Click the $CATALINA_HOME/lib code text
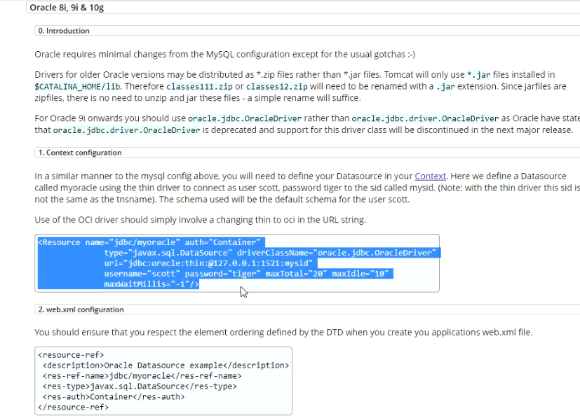 tap(78, 86)
